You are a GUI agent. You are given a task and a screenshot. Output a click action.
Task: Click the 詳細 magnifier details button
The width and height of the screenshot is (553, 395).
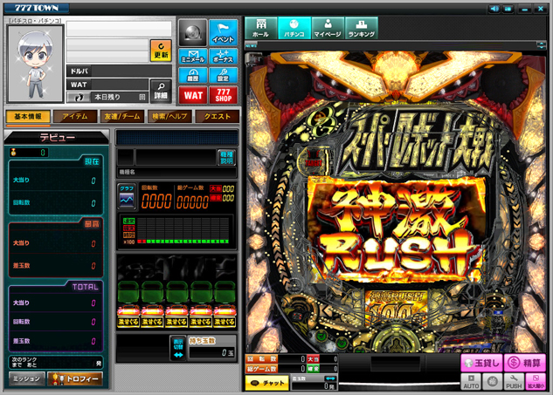[161, 92]
